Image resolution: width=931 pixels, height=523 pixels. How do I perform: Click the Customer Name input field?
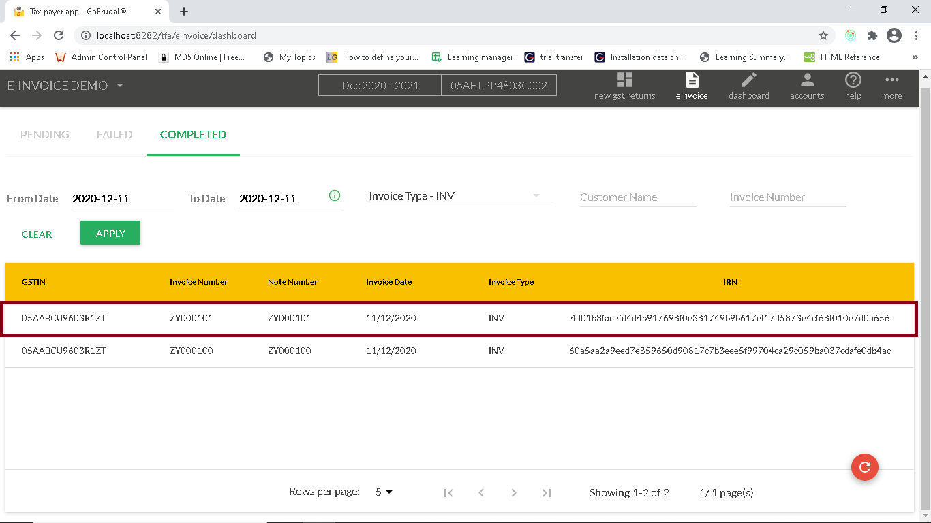pos(637,197)
